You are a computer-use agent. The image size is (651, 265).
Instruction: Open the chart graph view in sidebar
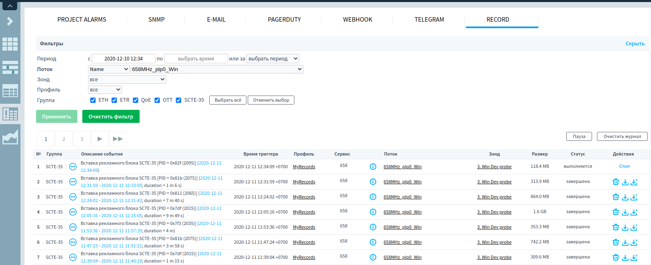click(10, 137)
